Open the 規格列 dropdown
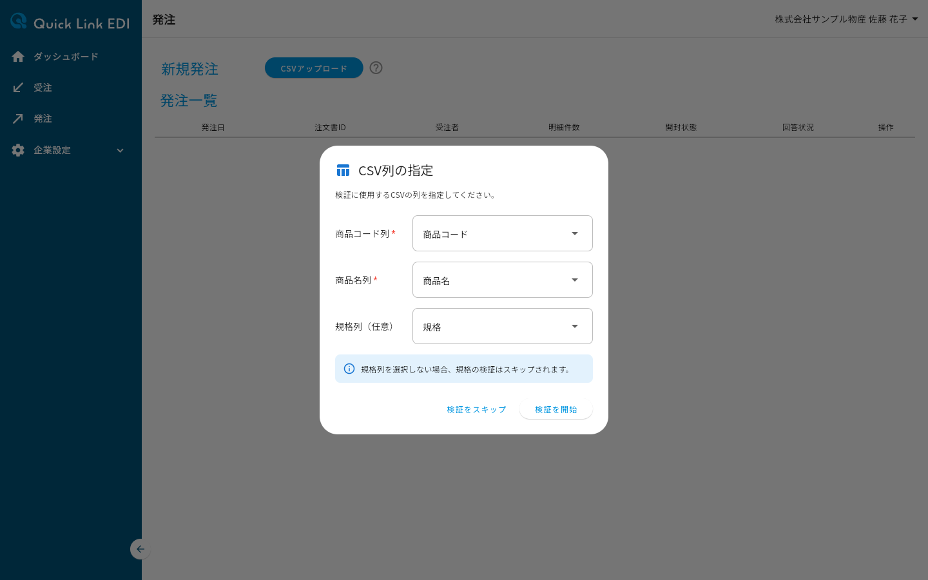The width and height of the screenshot is (928, 580). click(503, 326)
